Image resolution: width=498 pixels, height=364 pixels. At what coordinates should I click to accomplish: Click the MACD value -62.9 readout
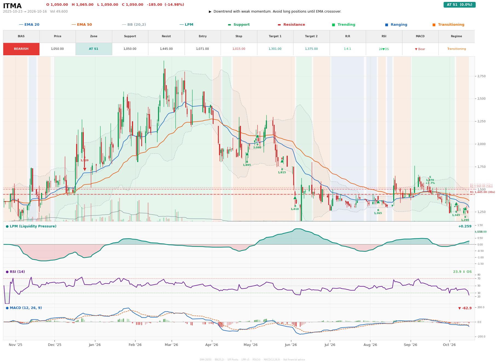[x=465, y=308]
